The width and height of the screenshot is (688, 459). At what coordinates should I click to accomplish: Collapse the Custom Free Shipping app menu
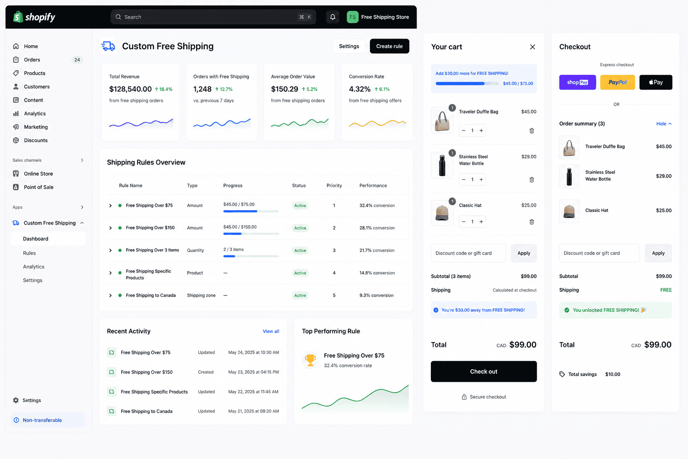82,223
